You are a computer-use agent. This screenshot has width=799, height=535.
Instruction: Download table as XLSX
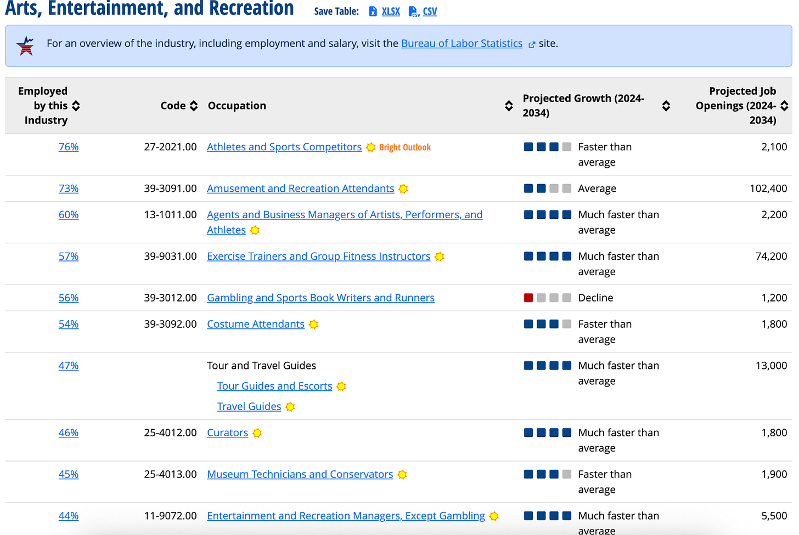[x=391, y=11]
